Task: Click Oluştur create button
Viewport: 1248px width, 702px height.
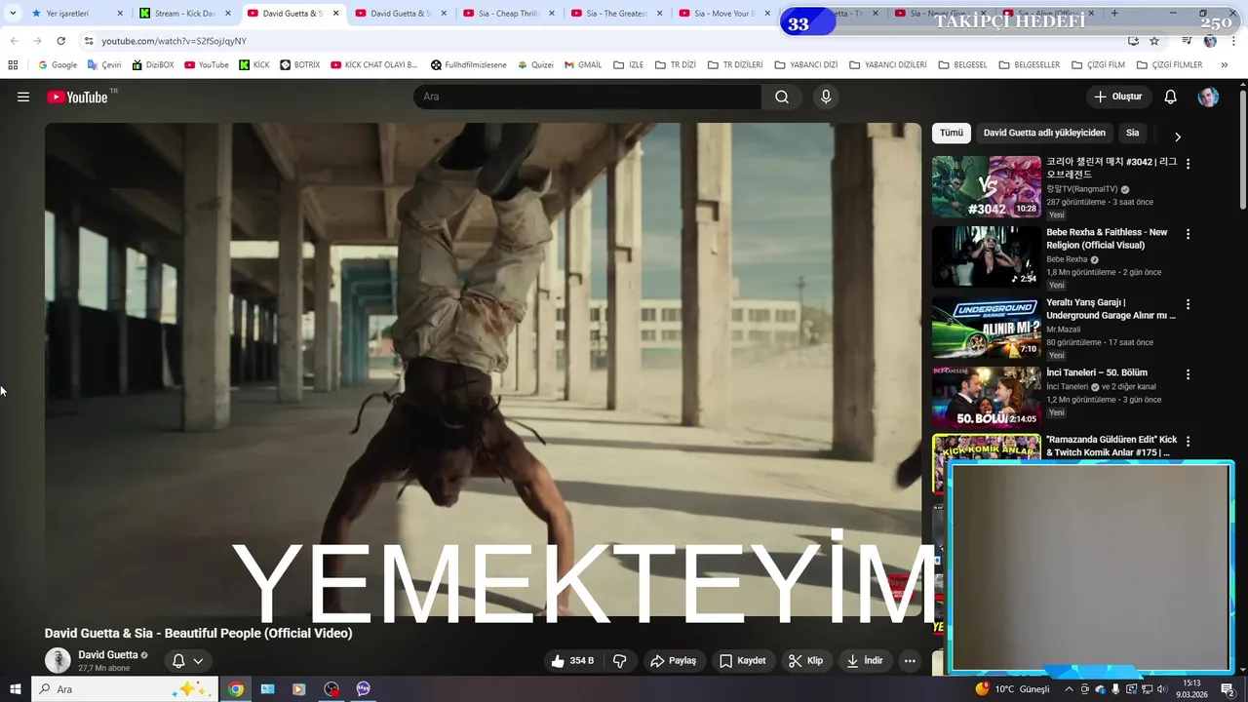Action: 1118,97
